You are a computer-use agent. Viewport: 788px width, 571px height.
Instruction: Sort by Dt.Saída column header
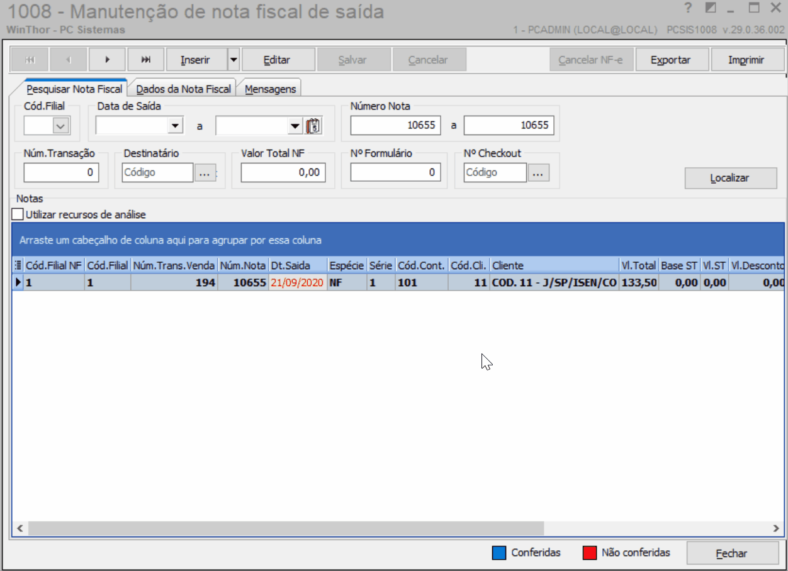[298, 265]
